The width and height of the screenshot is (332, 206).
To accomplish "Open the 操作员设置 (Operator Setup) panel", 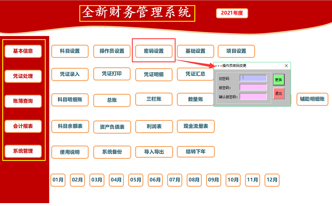I will pos(112,51).
